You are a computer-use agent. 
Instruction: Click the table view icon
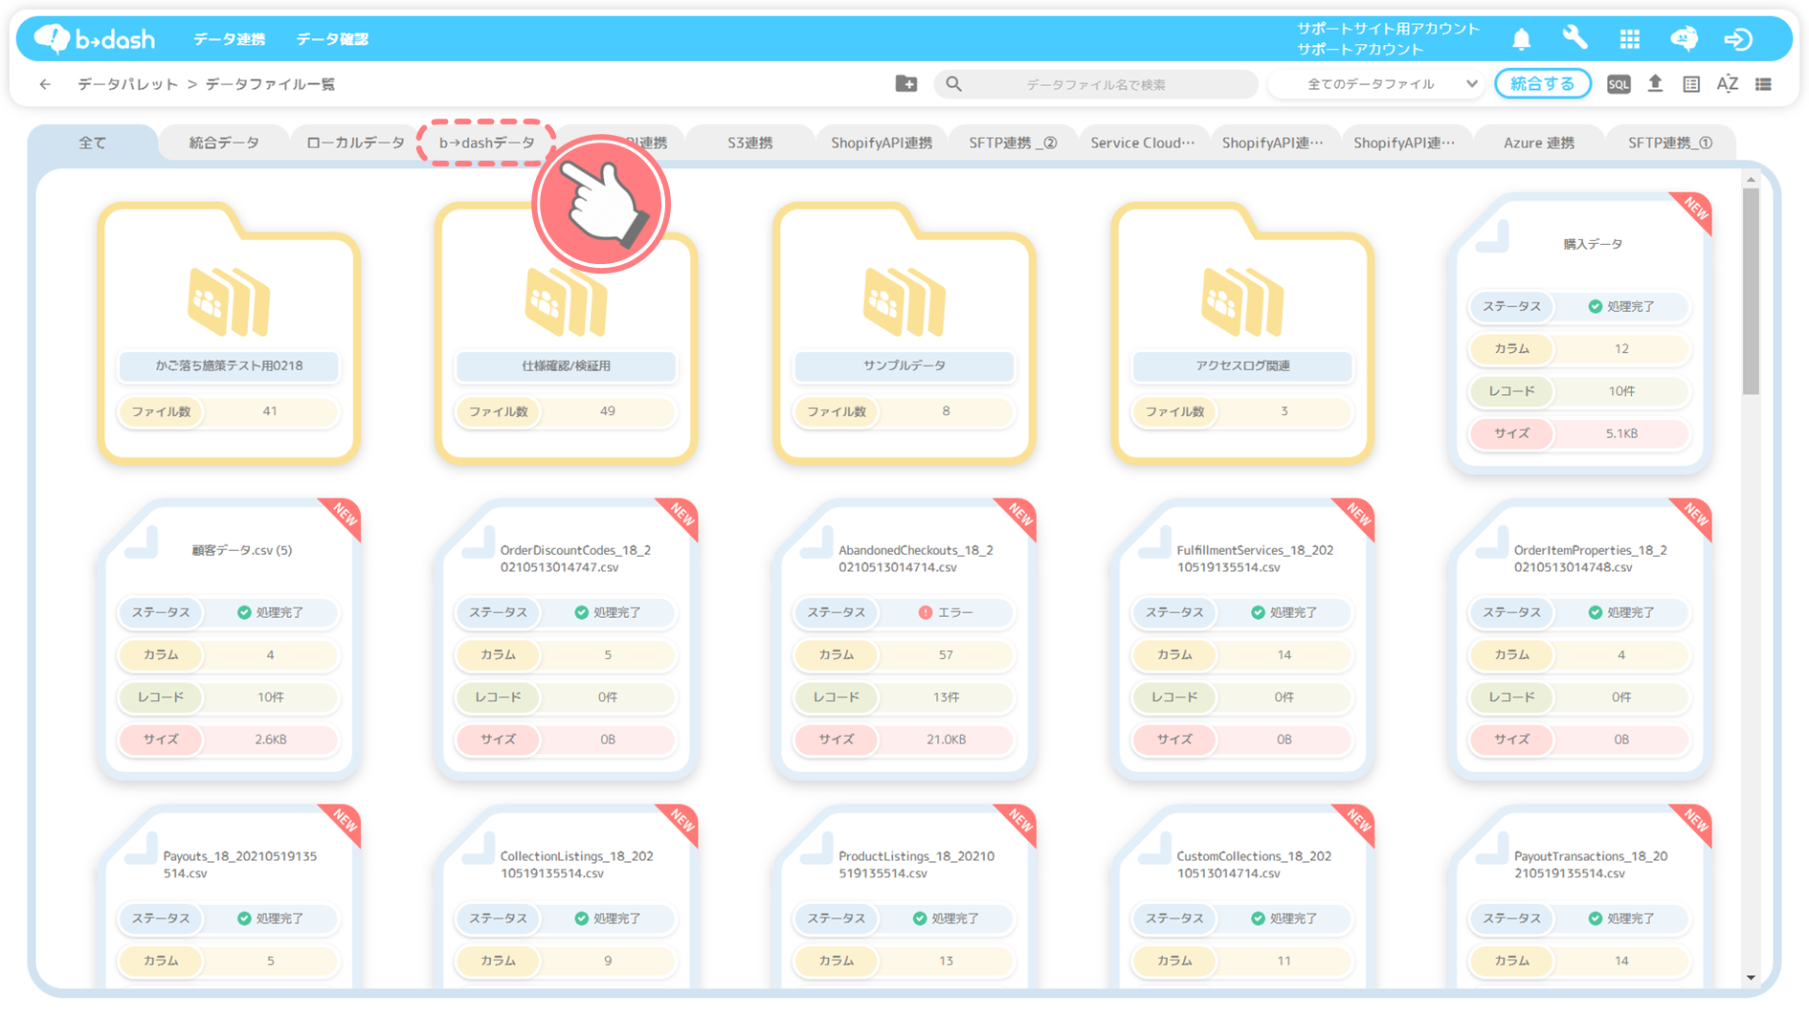point(1691,84)
